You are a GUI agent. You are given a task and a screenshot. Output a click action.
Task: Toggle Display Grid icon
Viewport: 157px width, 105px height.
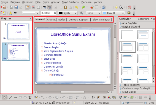click(x=110, y=7)
